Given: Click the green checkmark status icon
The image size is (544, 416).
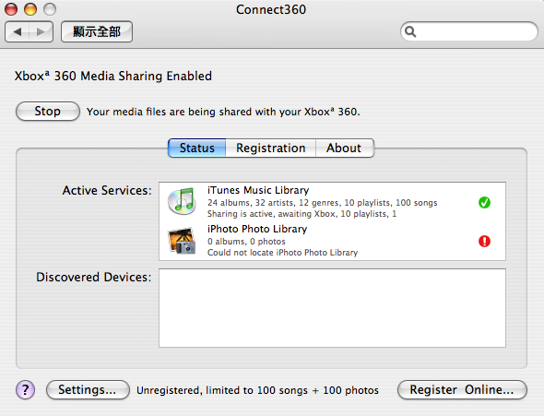Looking at the screenshot, I should 484,202.
